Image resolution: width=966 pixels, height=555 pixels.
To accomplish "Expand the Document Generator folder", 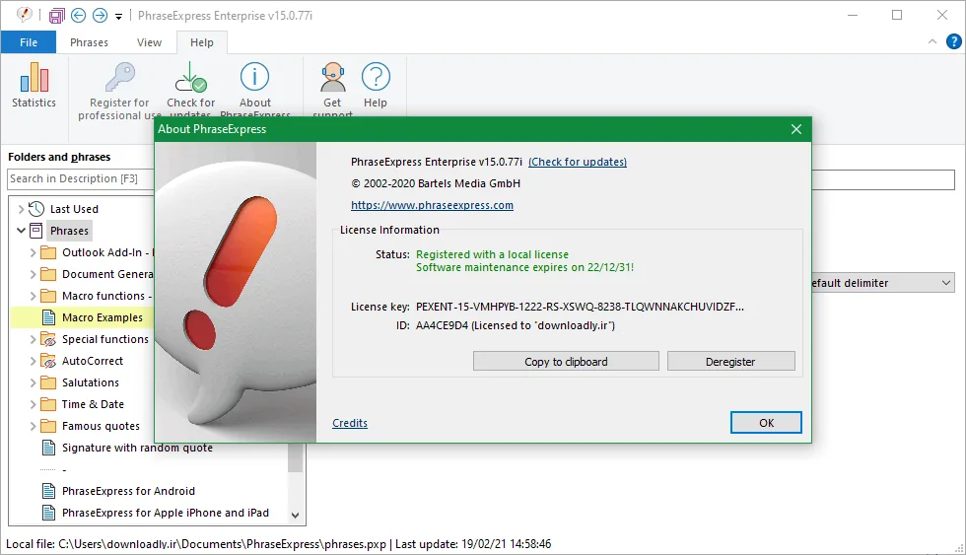I will (x=33, y=274).
